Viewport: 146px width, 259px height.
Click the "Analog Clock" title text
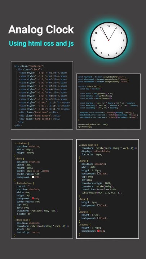(41, 30)
